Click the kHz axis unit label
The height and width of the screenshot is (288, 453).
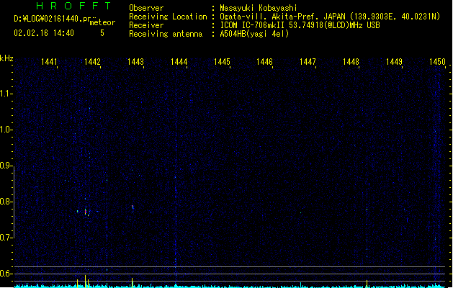point(6,58)
